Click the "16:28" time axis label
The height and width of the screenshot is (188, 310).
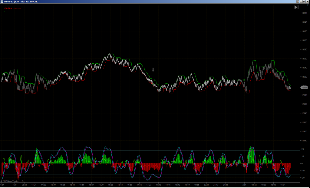[x=110, y=185]
